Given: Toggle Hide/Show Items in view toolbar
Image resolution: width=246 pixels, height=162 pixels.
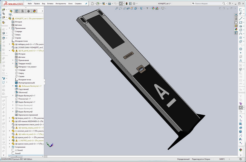Looking at the screenshot, I should [147, 8].
